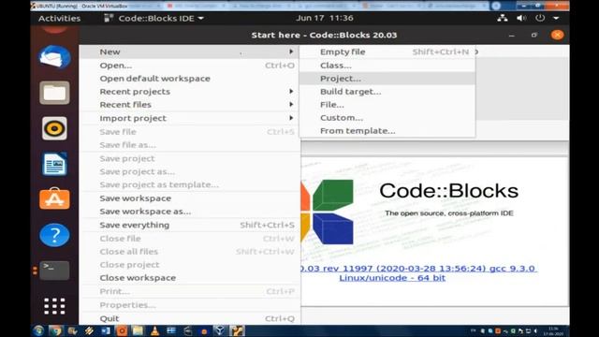Select Save workspace as...
Image resolution: width=599 pixels, height=337 pixels.
(x=190, y=212)
